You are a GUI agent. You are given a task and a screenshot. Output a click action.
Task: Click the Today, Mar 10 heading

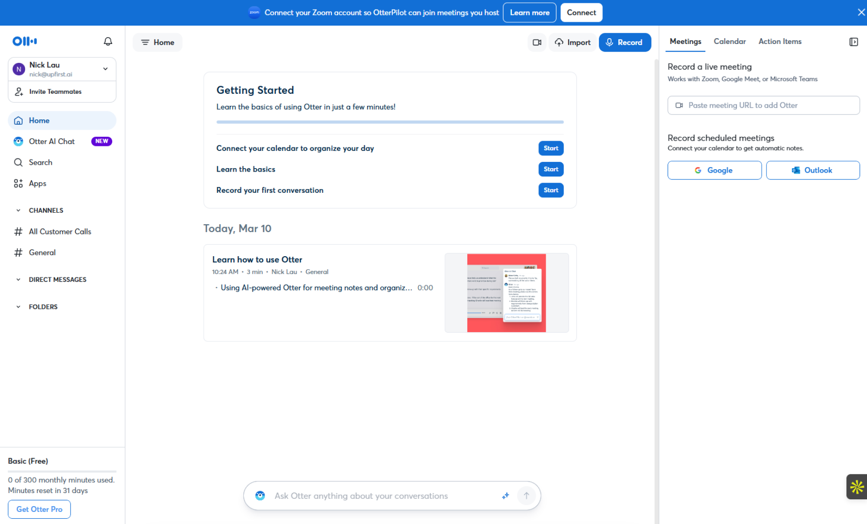point(237,229)
